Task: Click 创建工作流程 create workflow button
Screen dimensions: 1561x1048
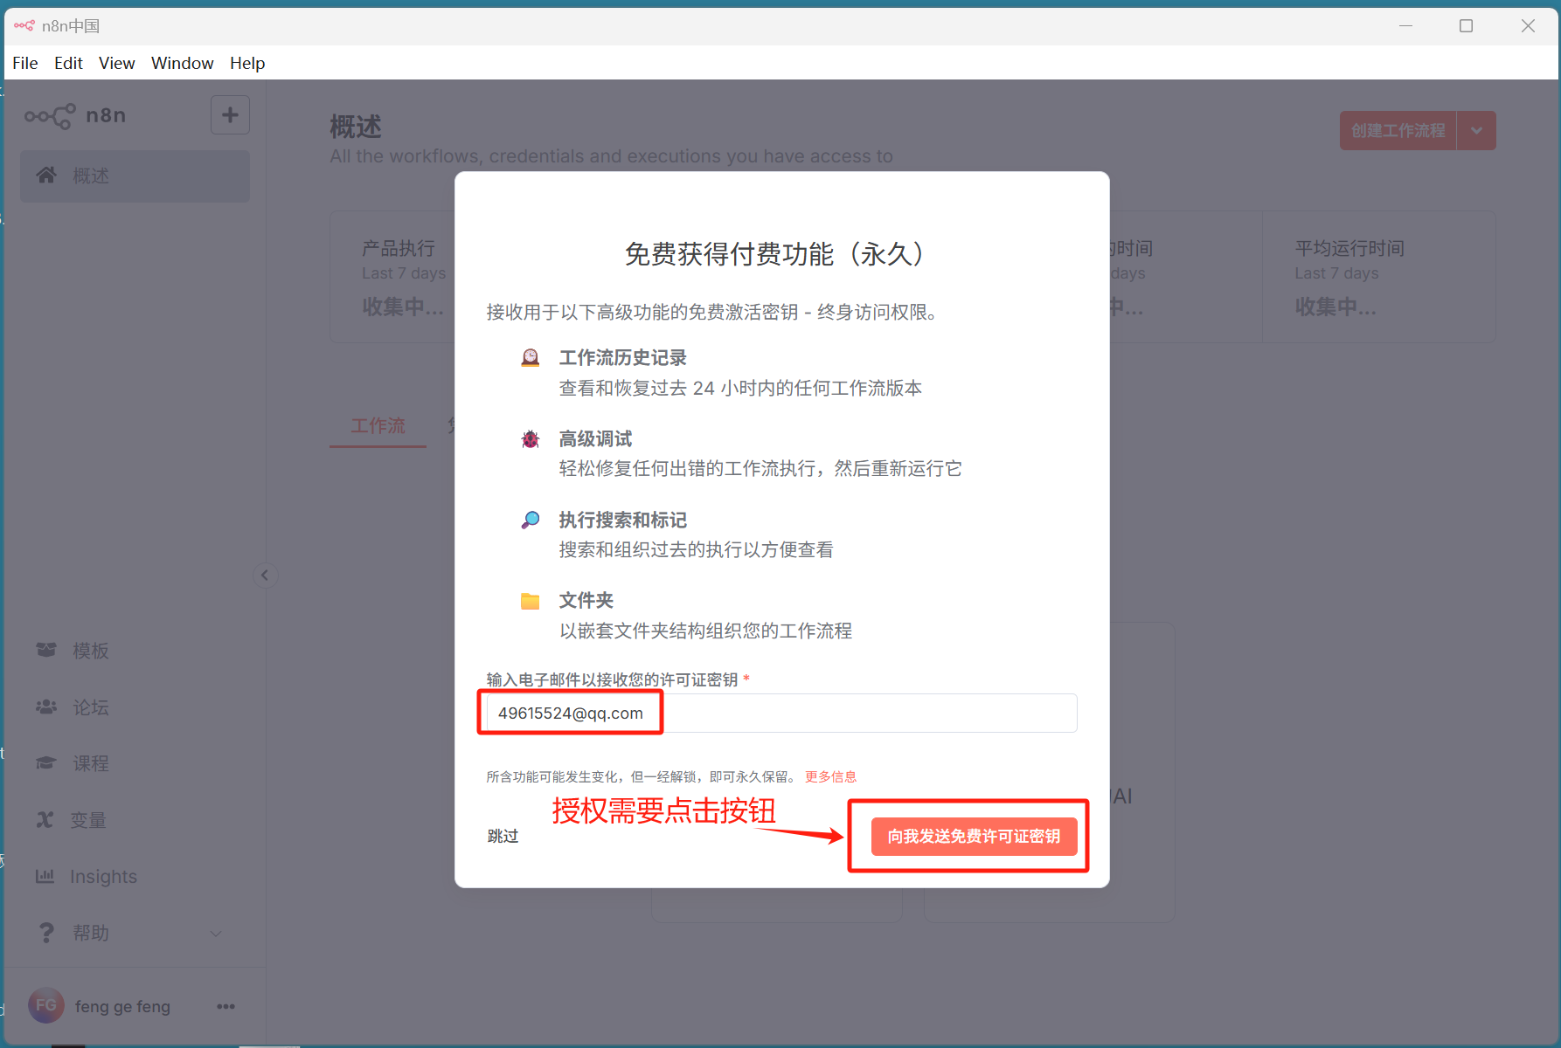Action: (x=1398, y=130)
